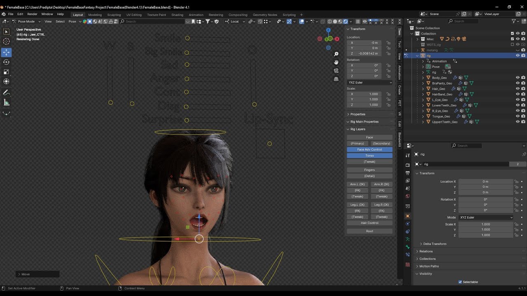Click the Fingers rig layer button
The height and width of the screenshot is (296, 527).
369,170
